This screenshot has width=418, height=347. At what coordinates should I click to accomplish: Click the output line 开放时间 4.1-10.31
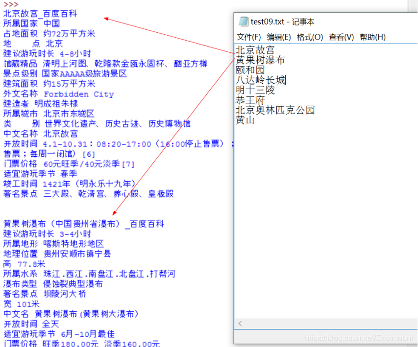(x=119, y=144)
